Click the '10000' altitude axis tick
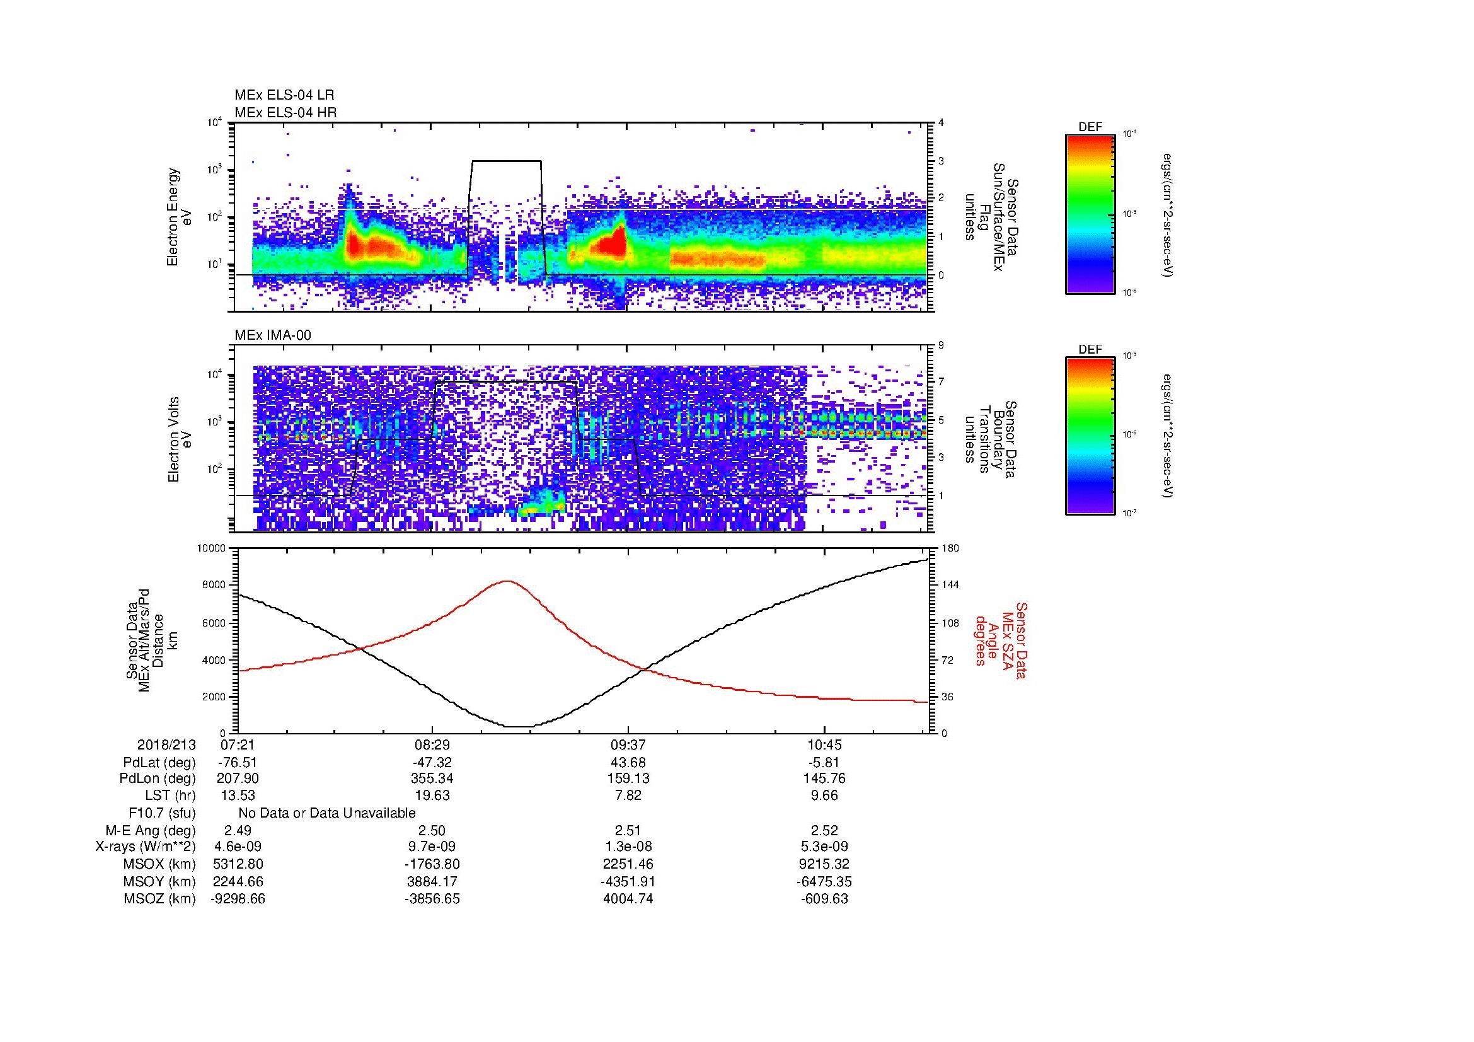The height and width of the screenshot is (1042, 1474). pos(212,548)
